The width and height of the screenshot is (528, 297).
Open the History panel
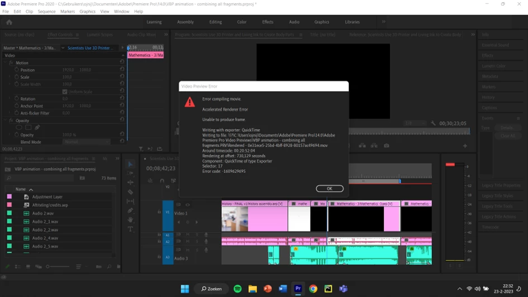click(488, 97)
